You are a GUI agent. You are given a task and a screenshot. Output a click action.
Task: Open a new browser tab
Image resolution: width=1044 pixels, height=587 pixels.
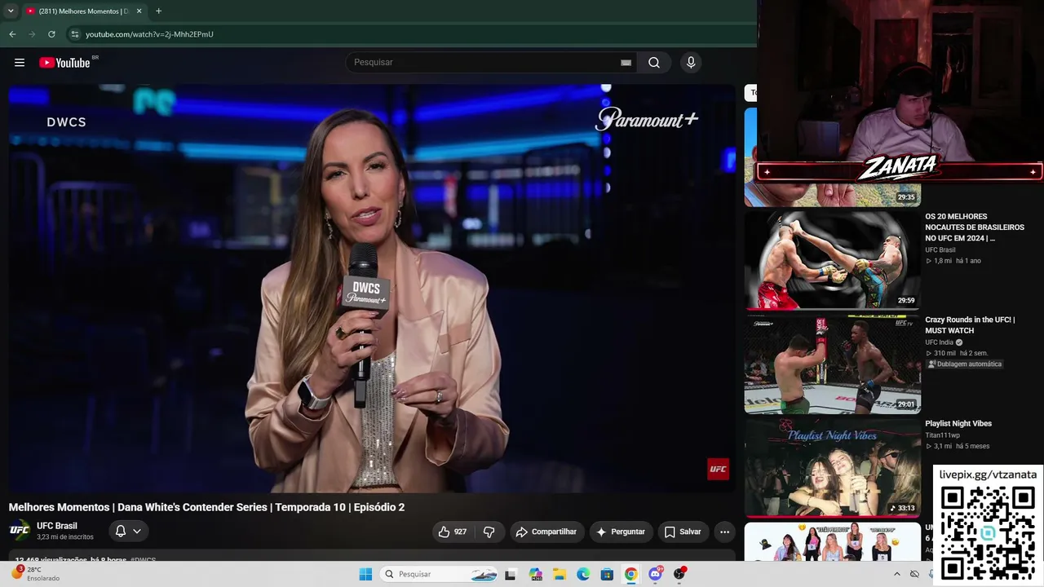pos(158,11)
